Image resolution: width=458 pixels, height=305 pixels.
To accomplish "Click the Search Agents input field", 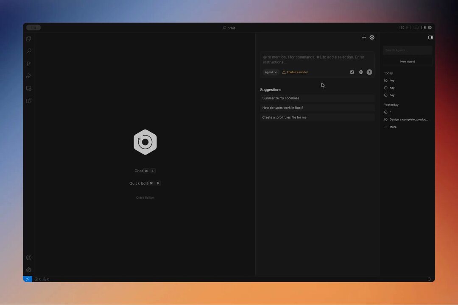I will coord(408,50).
